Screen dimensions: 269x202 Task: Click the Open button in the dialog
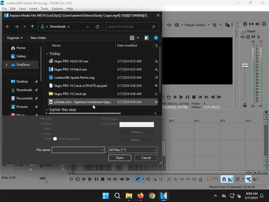[120, 158]
